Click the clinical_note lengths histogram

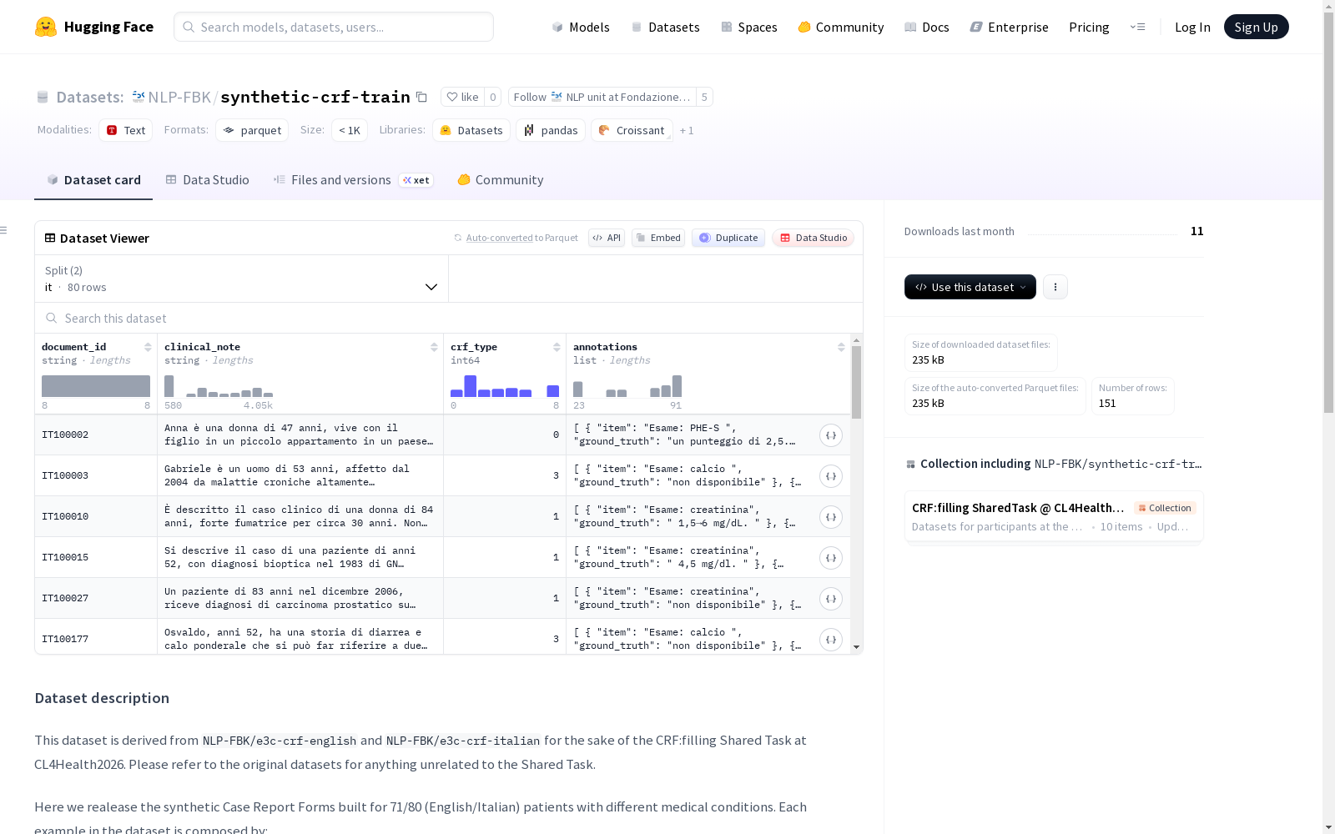(x=219, y=386)
